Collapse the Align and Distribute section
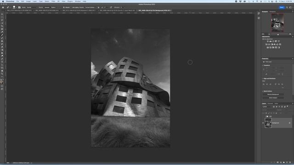 click(x=263, y=78)
